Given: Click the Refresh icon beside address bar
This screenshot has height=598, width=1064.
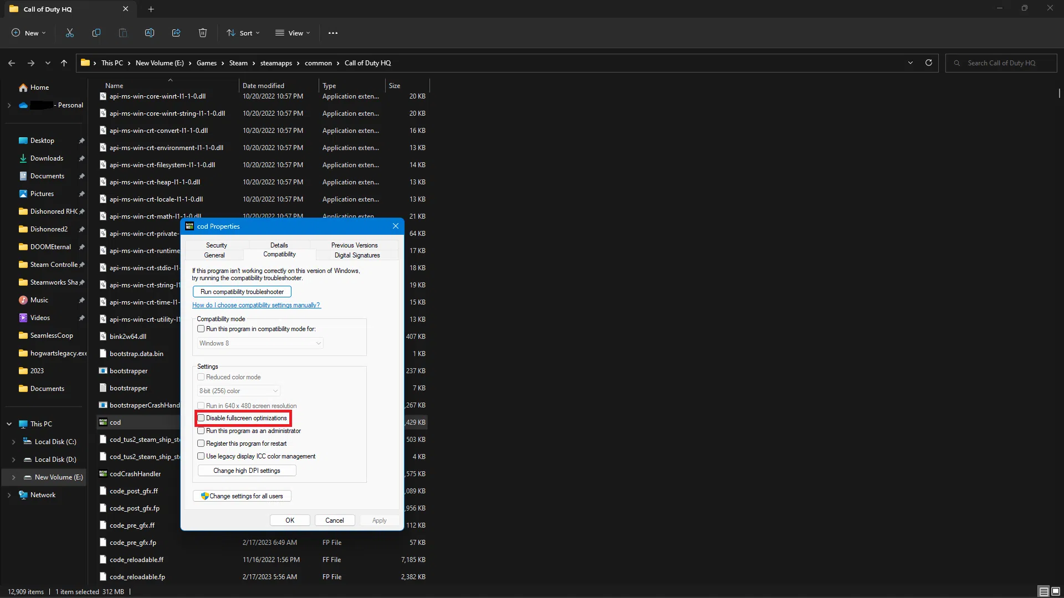Looking at the screenshot, I should click(x=929, y=63).
